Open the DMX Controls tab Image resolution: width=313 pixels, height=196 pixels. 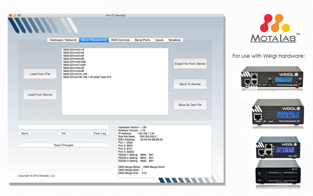tap(120, 40)
